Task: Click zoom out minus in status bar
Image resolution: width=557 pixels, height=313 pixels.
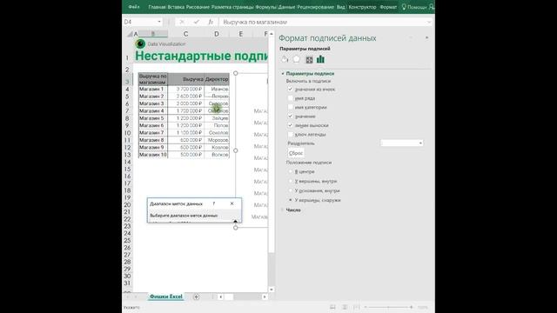Action: [x=366, y=307]
